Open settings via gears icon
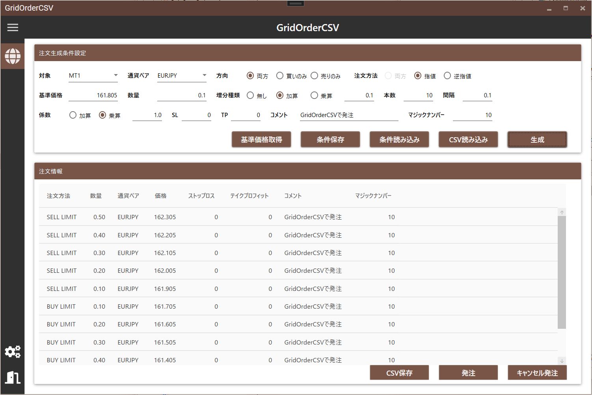This screenshot has width=592, height=395. (x=13, y=352)
